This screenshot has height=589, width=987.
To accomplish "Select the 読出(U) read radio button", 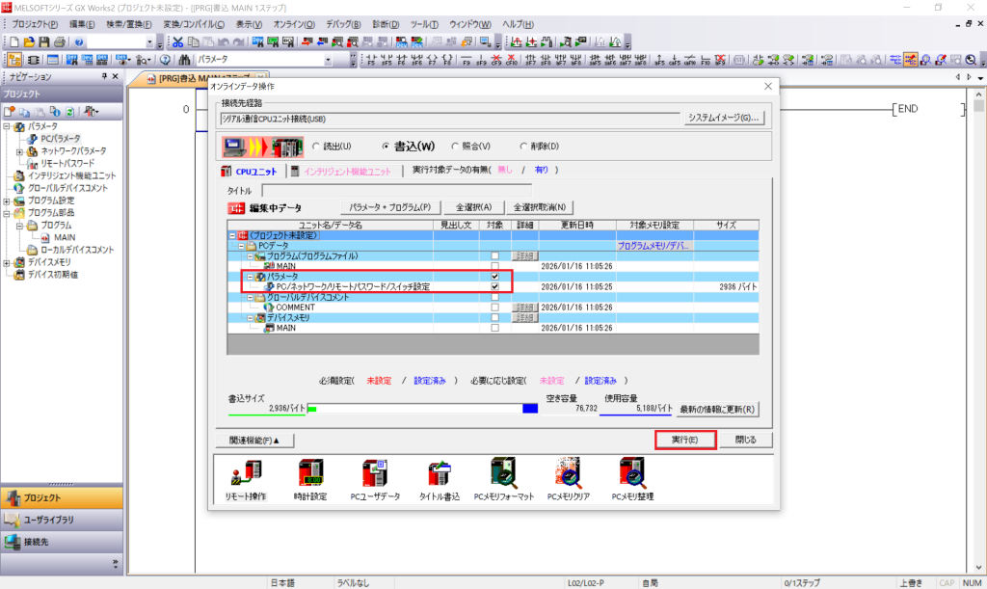I will coord(316,147).
